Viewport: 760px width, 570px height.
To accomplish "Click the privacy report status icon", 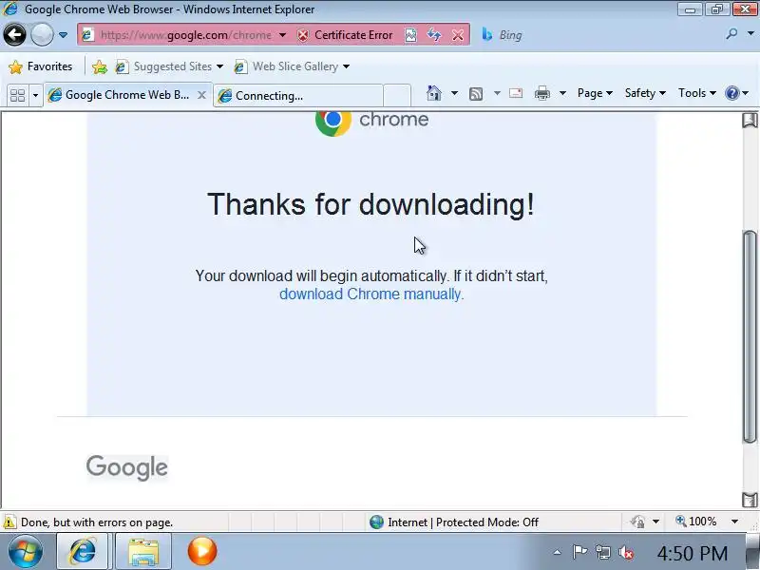I will [x=638, y=522].
